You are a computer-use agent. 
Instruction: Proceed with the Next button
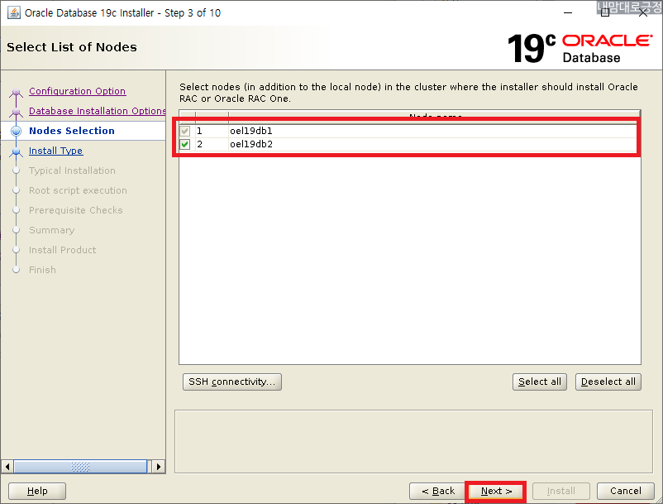(496, 491)
